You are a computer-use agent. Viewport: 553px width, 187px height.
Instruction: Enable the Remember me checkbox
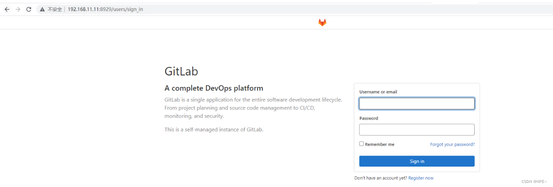362,144
